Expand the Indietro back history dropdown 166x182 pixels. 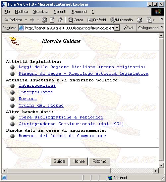[x=26, y=20]
